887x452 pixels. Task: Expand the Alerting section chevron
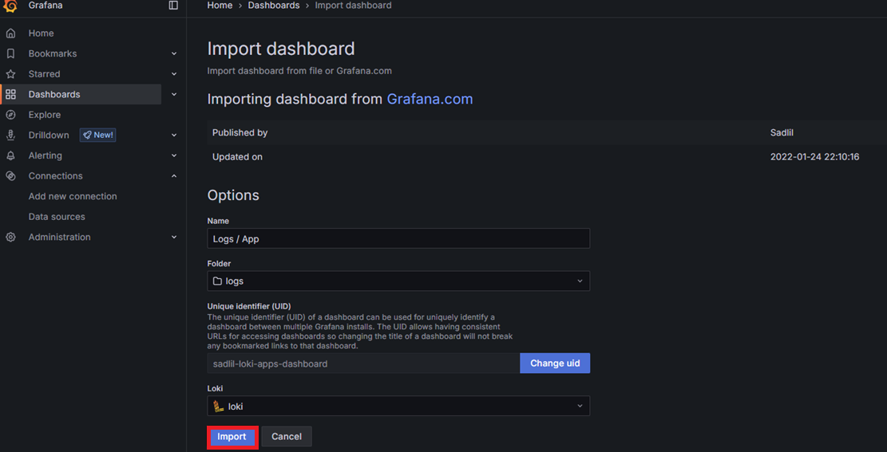click(174, 155)
